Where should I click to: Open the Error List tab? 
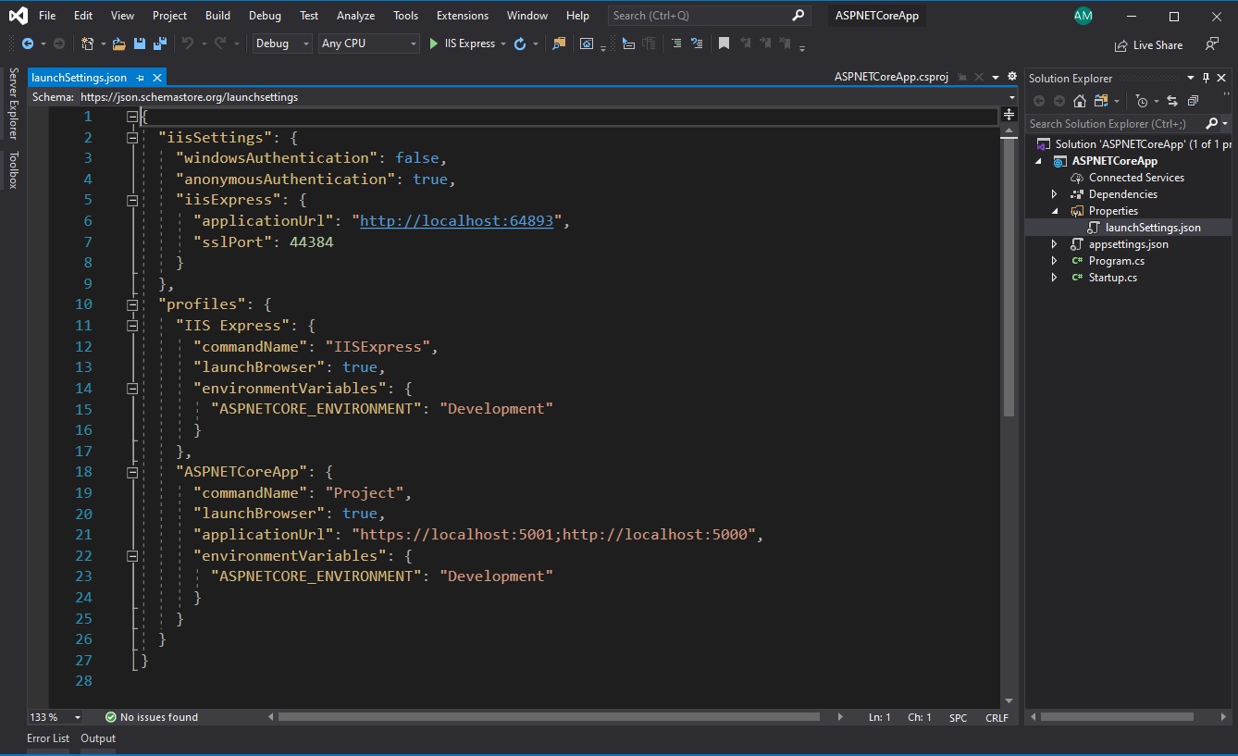coord(48,738)
